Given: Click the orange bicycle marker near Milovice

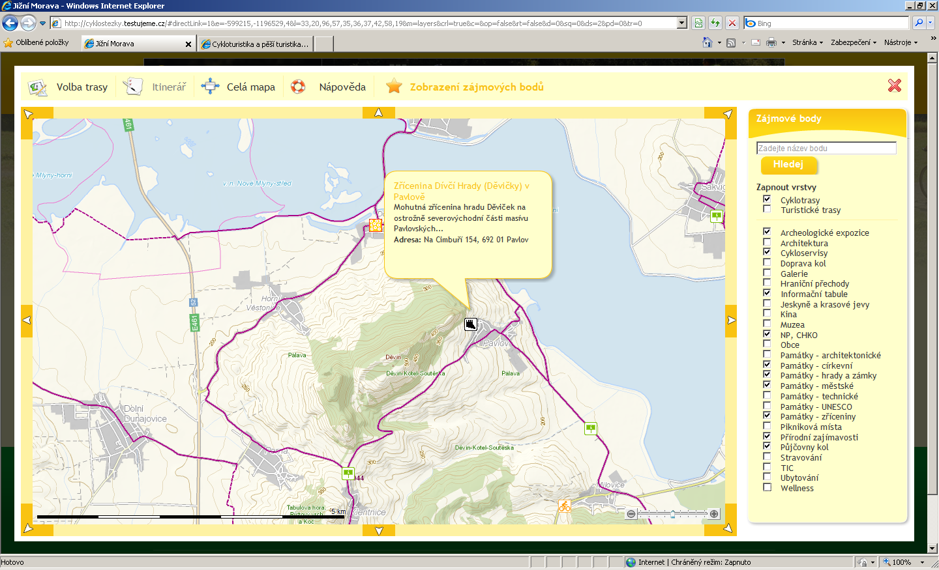Looking at the screenshot, I should tap(564, 506).
